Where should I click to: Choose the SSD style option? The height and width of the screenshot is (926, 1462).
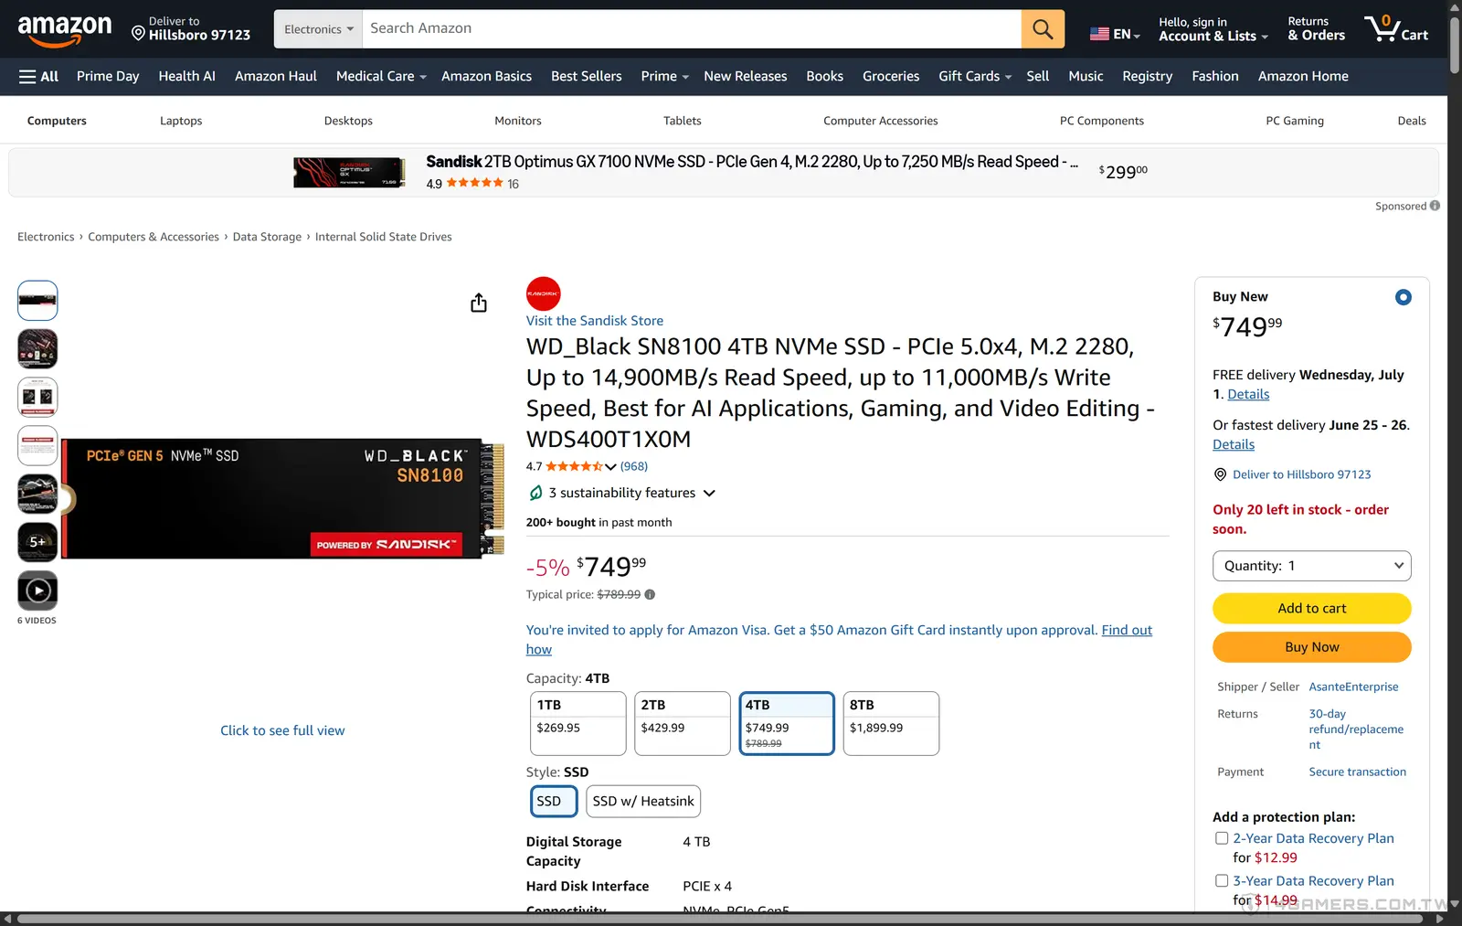point(554,801)
